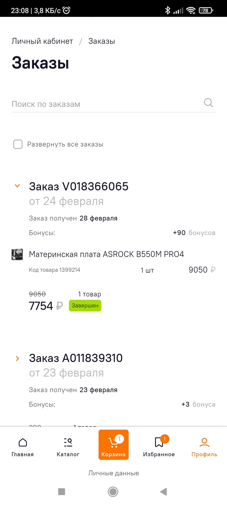This screenshot has height=506, width=227.
Task: Click the green Завершен status badge
Action: coord(85,306)
